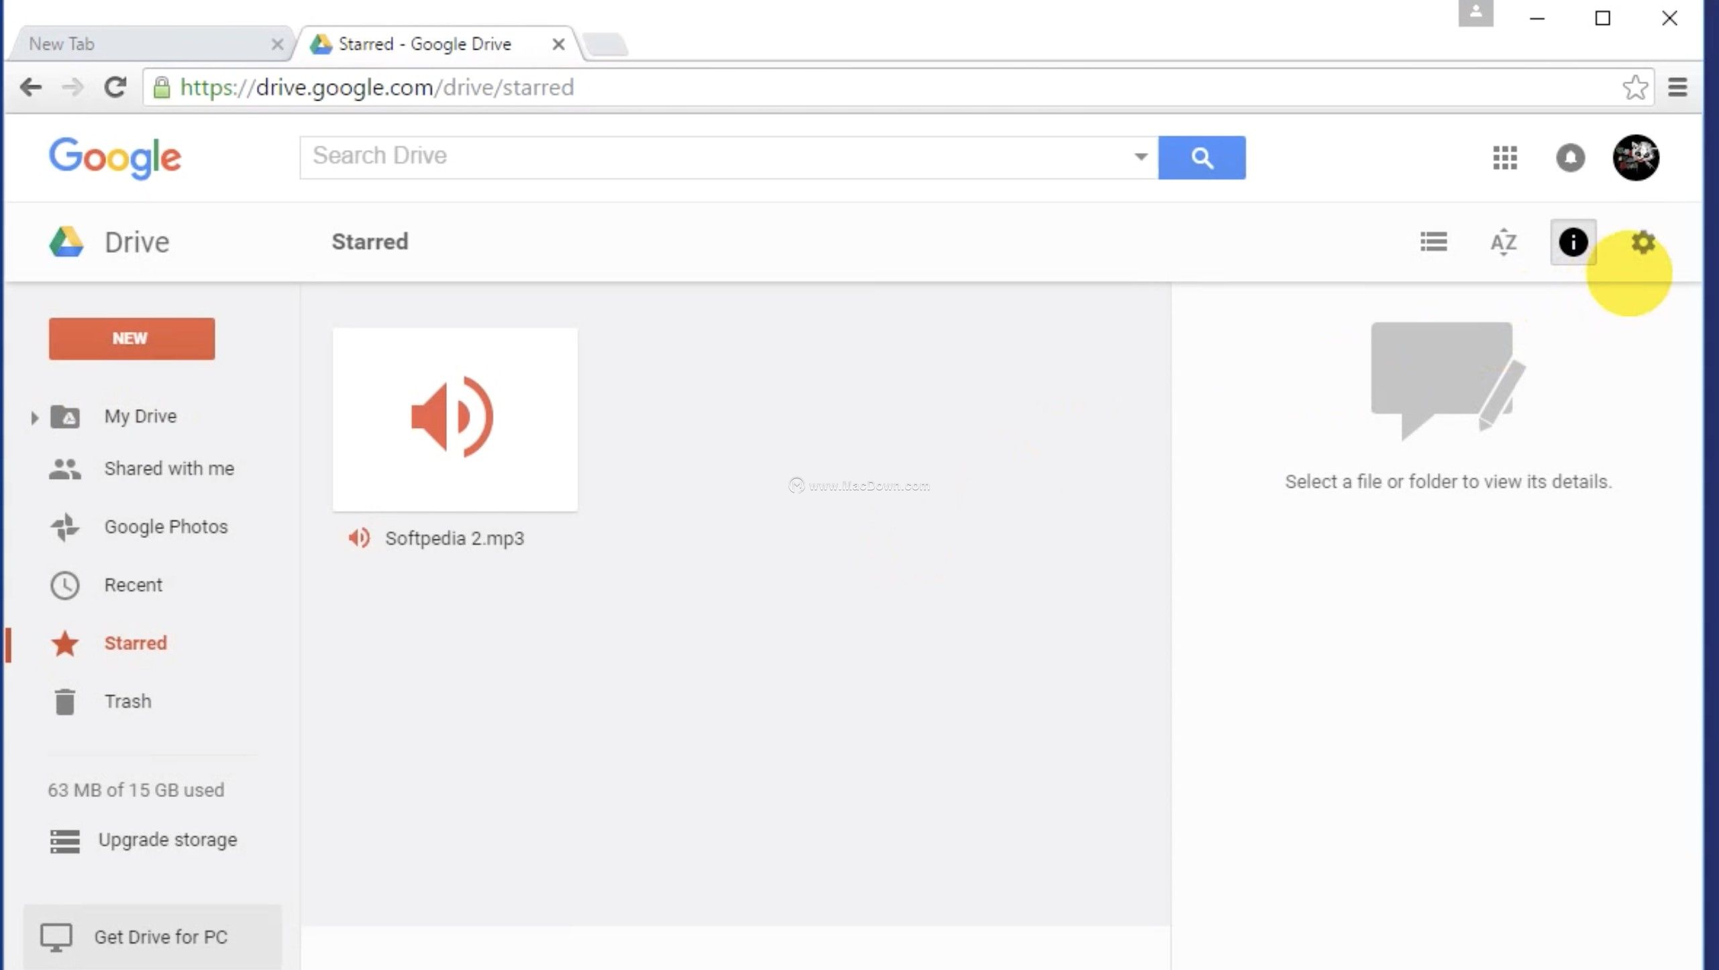Open the Chrome hamburger menu
This screenshot has height=970, width=1719.
click(1677, 88)
